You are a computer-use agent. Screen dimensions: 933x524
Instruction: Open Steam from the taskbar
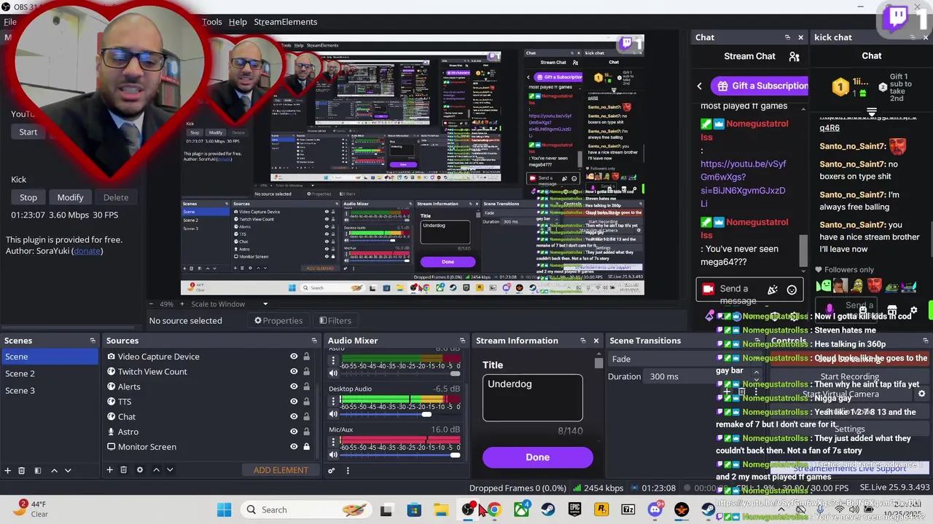click(x=548, y=509)
